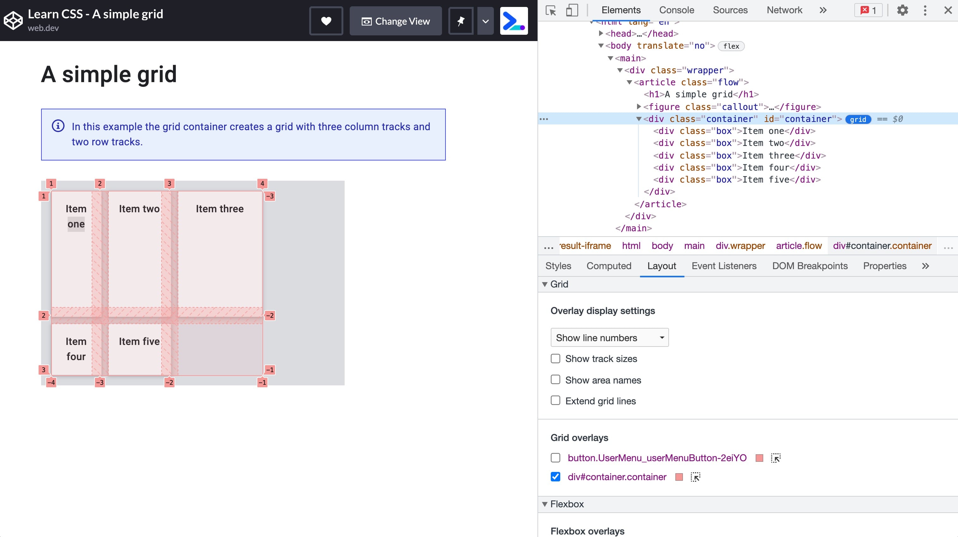
Task: Enable Show track sizes checkbox
Action: tap(556, 358)
